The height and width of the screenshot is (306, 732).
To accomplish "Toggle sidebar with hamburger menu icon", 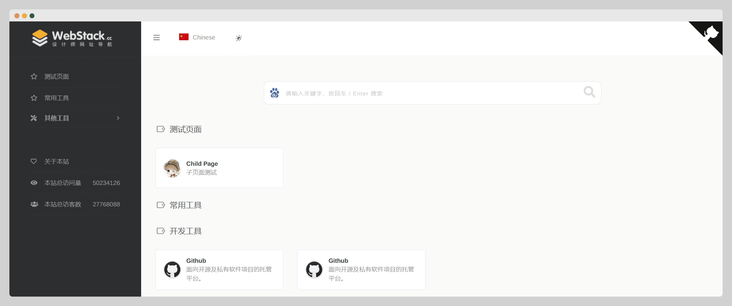I will [157, 38].
